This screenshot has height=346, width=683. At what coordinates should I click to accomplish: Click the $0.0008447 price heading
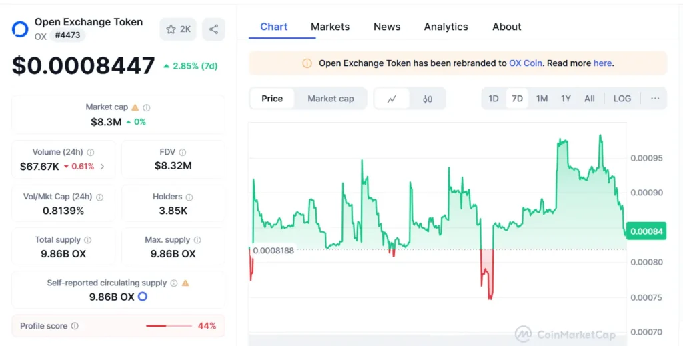pyautogui.click(x=83, y=66)
